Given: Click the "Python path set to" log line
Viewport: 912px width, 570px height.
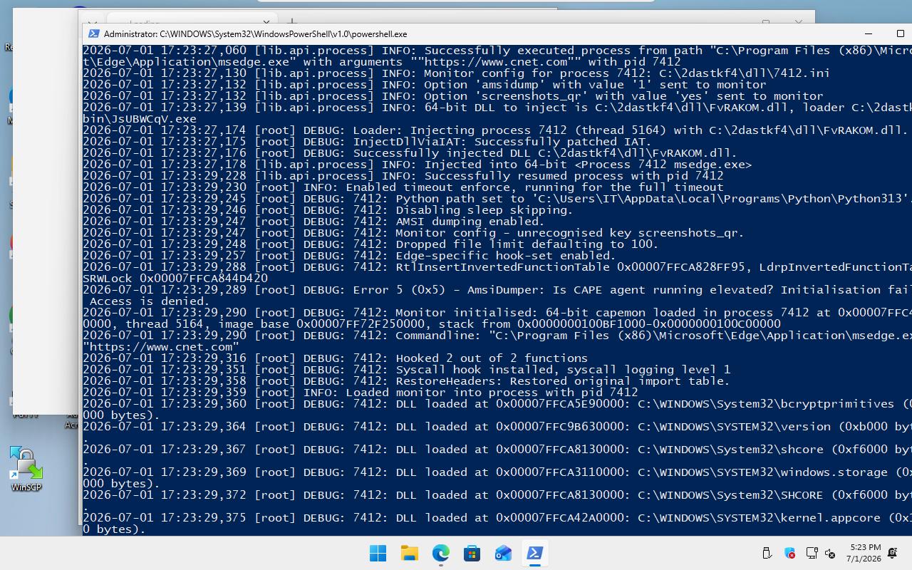Looking at the screenshot, I should tap(497, 199).
